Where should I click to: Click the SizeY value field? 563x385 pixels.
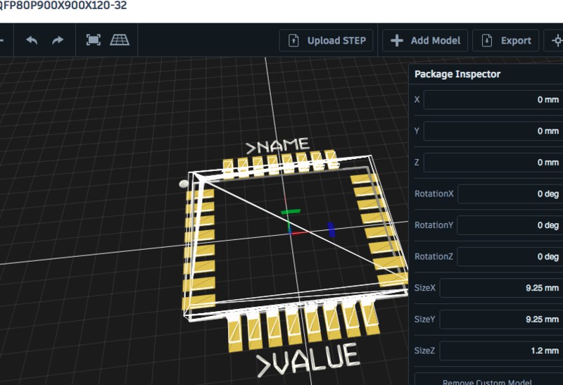[502, 320]
